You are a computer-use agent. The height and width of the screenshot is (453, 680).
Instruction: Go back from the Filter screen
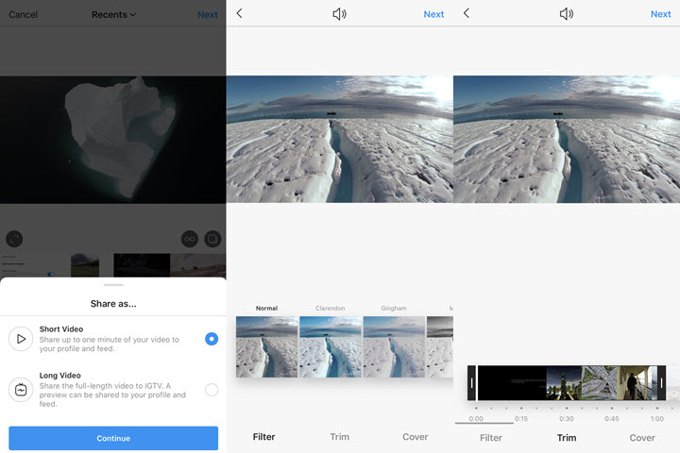[x=239, y=13]
